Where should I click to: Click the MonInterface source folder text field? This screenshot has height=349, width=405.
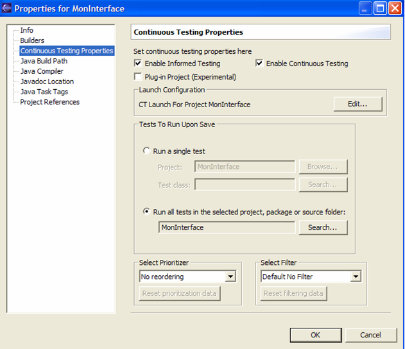[x=227, y=227]
